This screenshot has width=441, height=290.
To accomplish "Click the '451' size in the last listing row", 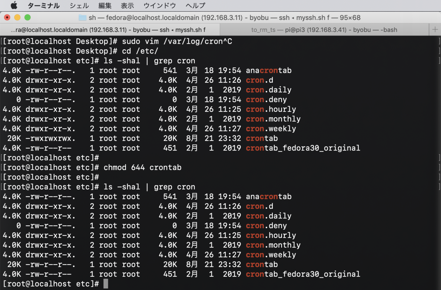I will coord(170,274).
